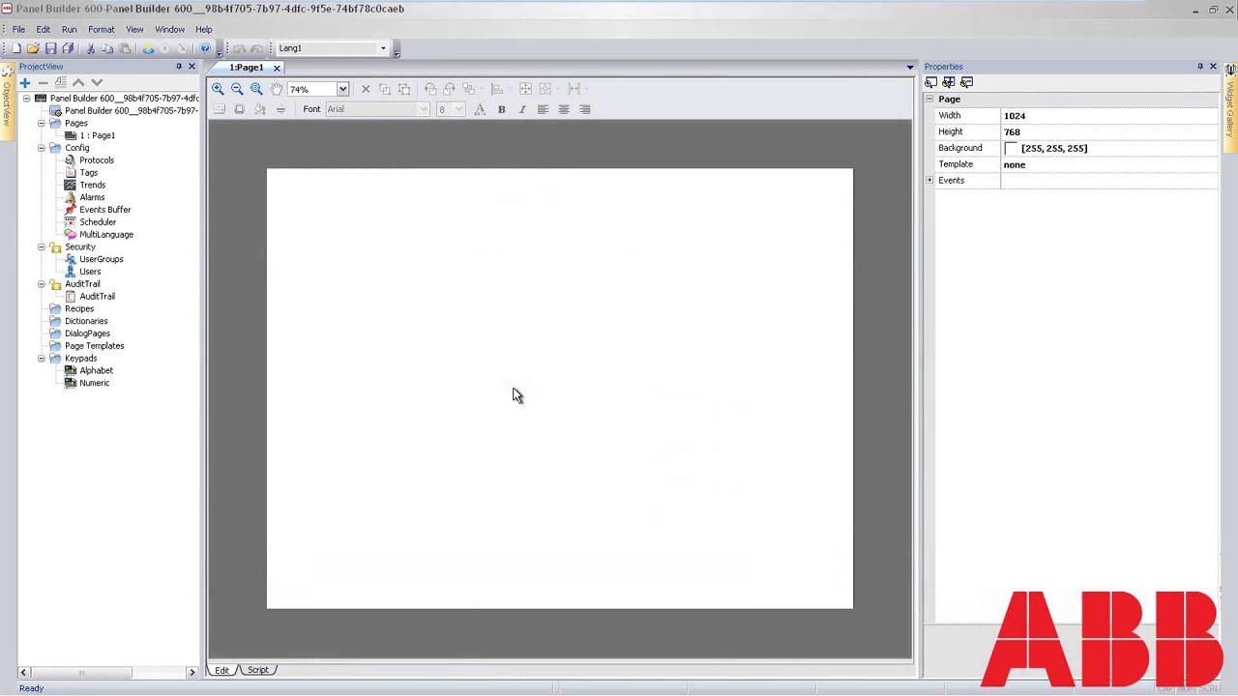1238x696 pixels.
Task: Click the Zoom to fit magnifier icon
Action: click(x=256, y=89)
